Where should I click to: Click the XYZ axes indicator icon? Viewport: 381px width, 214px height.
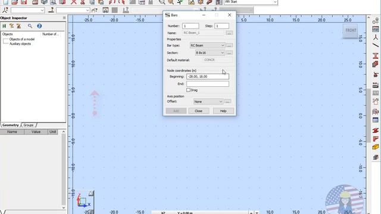coord(83,200)
